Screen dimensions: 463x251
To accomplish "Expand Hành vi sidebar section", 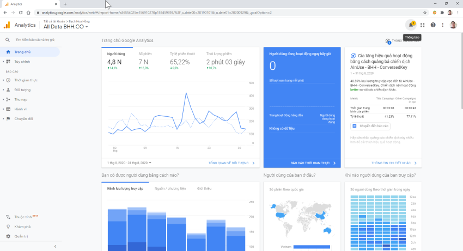I will pos(3,109).
